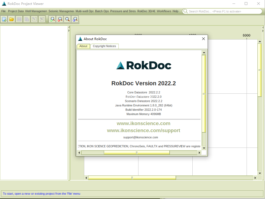Open the Batch Ops menu
Viewport: 265px width, 199px height.
[x=102, y=11]
